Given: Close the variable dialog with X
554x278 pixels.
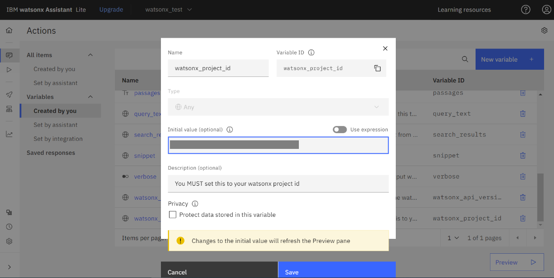Looking at the screenshot, I should click(x=385, y=49).
